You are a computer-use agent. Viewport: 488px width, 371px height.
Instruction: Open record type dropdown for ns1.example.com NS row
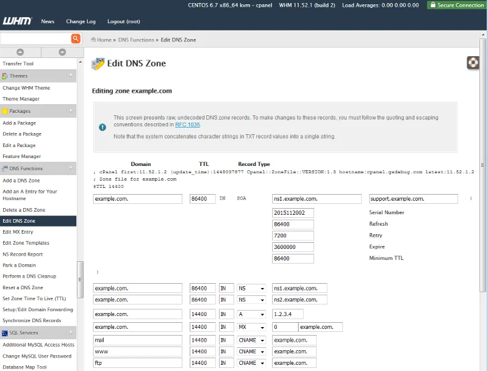pos(251,288)
